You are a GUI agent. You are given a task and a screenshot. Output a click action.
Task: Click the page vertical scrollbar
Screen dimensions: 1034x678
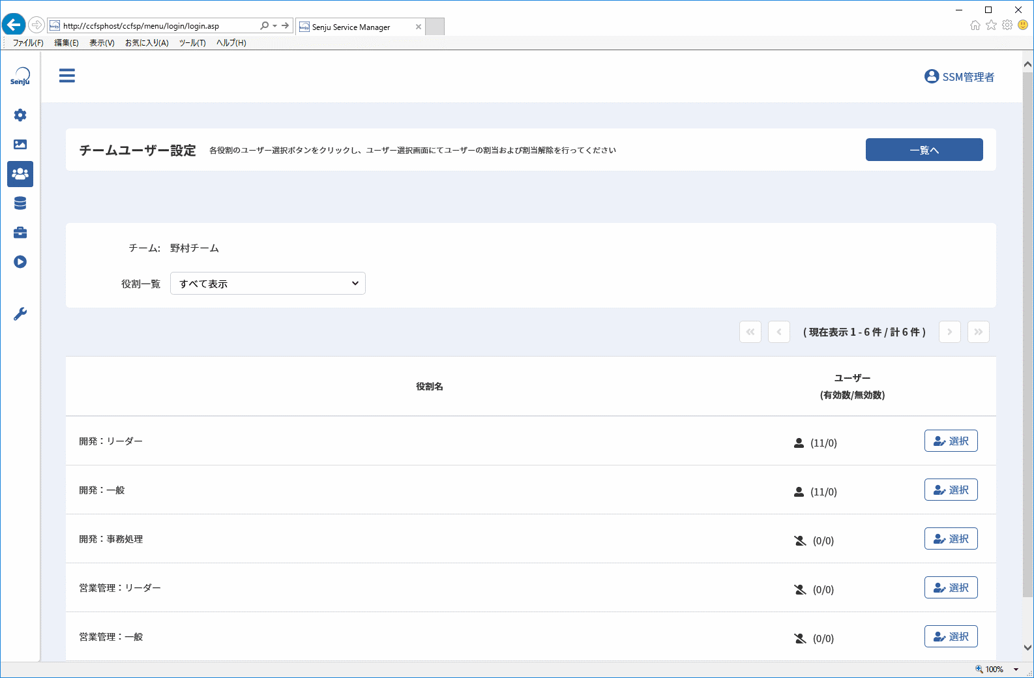point(1028,336)
